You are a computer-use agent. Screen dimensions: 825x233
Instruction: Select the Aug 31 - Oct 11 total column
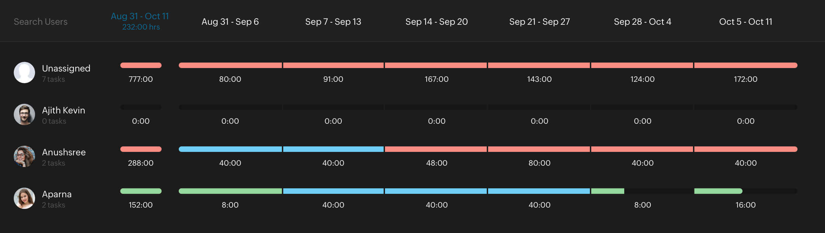pyautogui.click(x=140, y=21)
